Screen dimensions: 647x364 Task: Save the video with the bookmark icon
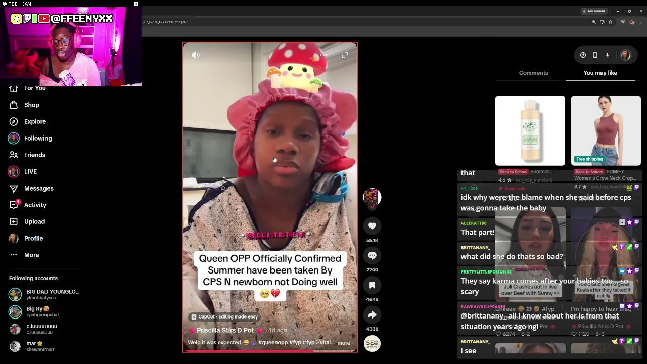click(x=372, y=285)
